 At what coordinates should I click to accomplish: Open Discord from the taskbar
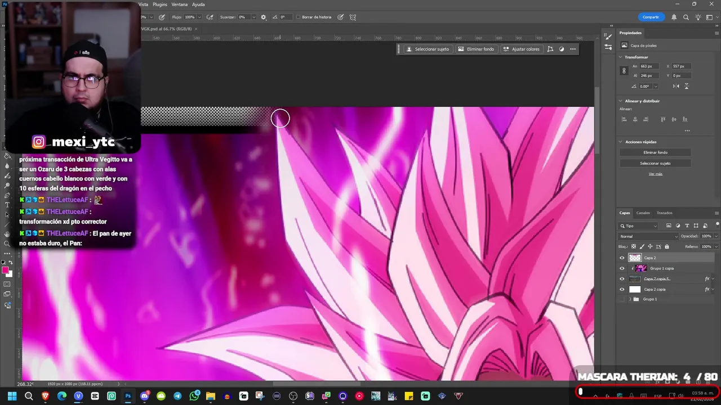pos(144,396)
